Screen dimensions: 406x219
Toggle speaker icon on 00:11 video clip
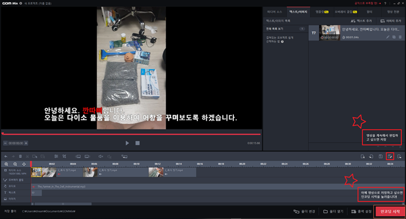[x=166, y=174]
